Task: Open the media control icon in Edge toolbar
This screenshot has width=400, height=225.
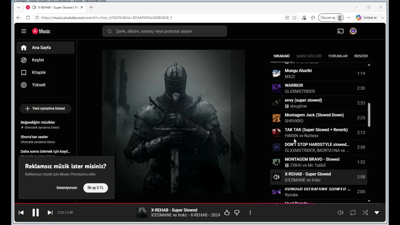Action: 304,18
